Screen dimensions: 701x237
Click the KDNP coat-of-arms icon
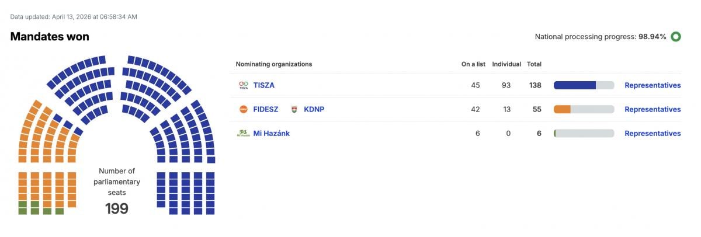click(294, 109)
